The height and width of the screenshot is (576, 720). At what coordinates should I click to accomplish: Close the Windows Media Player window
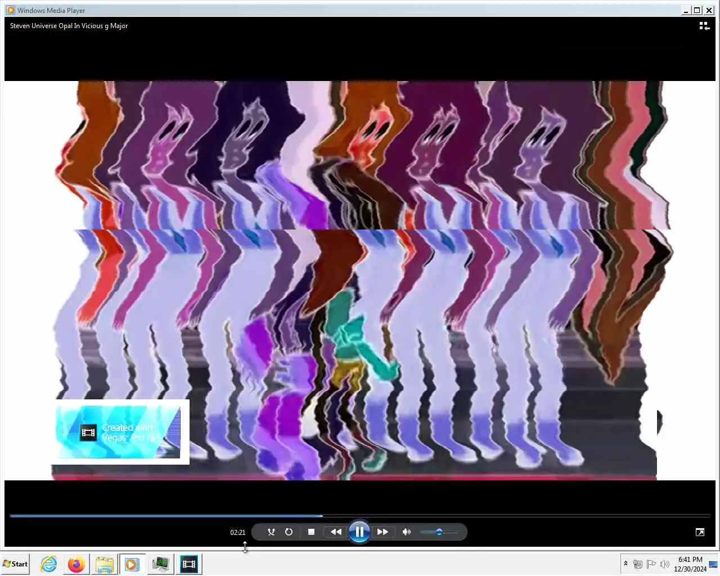709,10
